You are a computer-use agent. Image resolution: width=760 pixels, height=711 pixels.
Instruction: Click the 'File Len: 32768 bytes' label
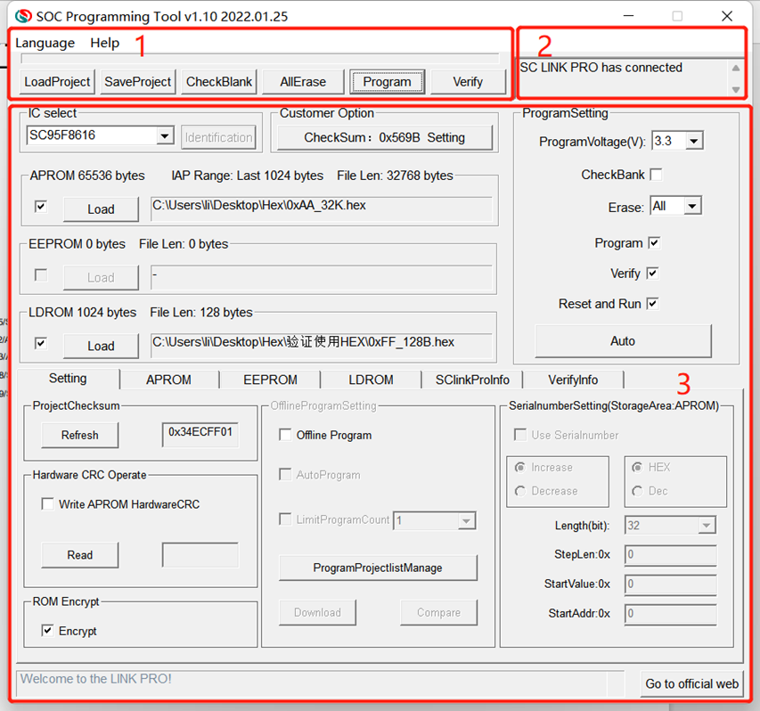(x=395, y=176)
